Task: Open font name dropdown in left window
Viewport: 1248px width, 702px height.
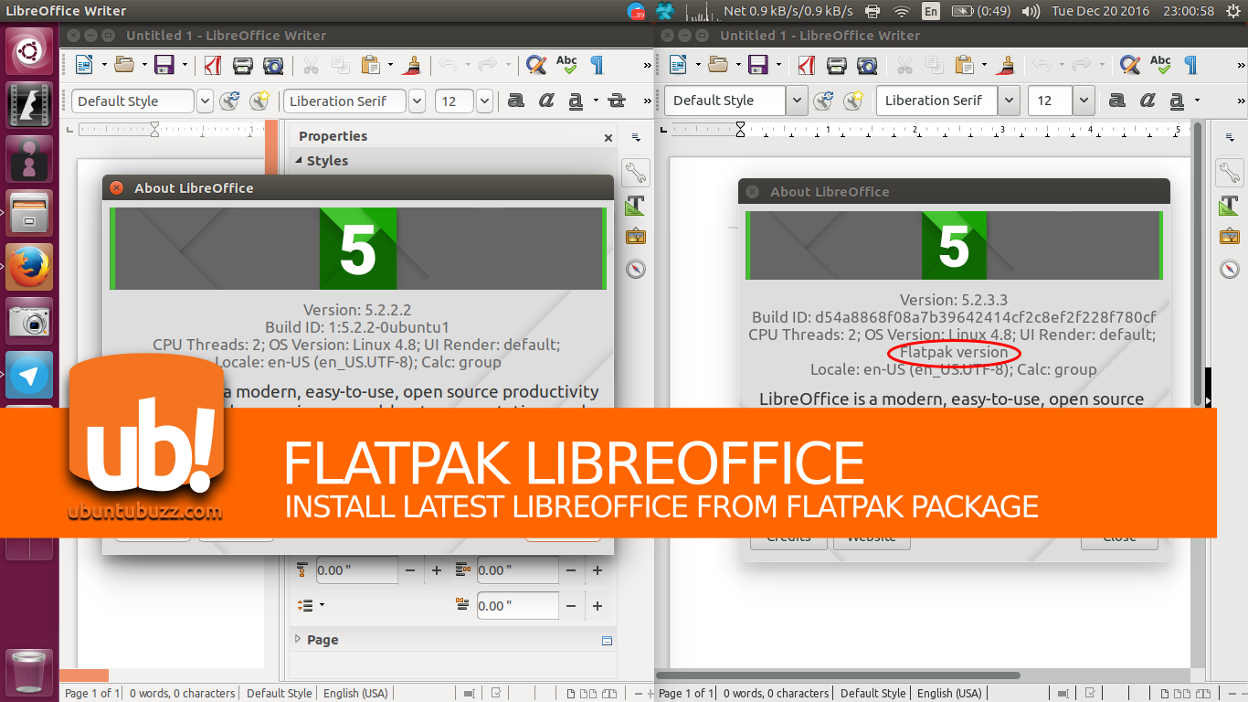Action: 417,101
